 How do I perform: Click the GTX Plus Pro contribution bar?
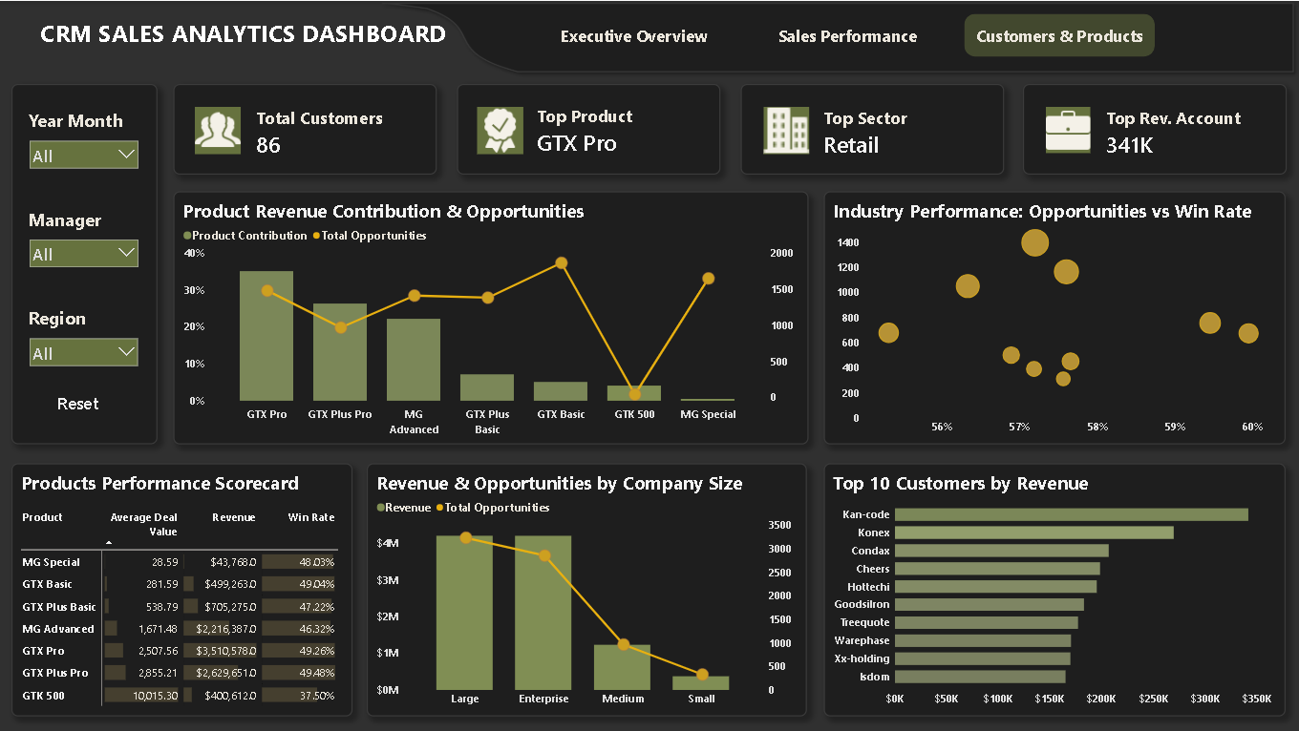[x=340, y=352]
